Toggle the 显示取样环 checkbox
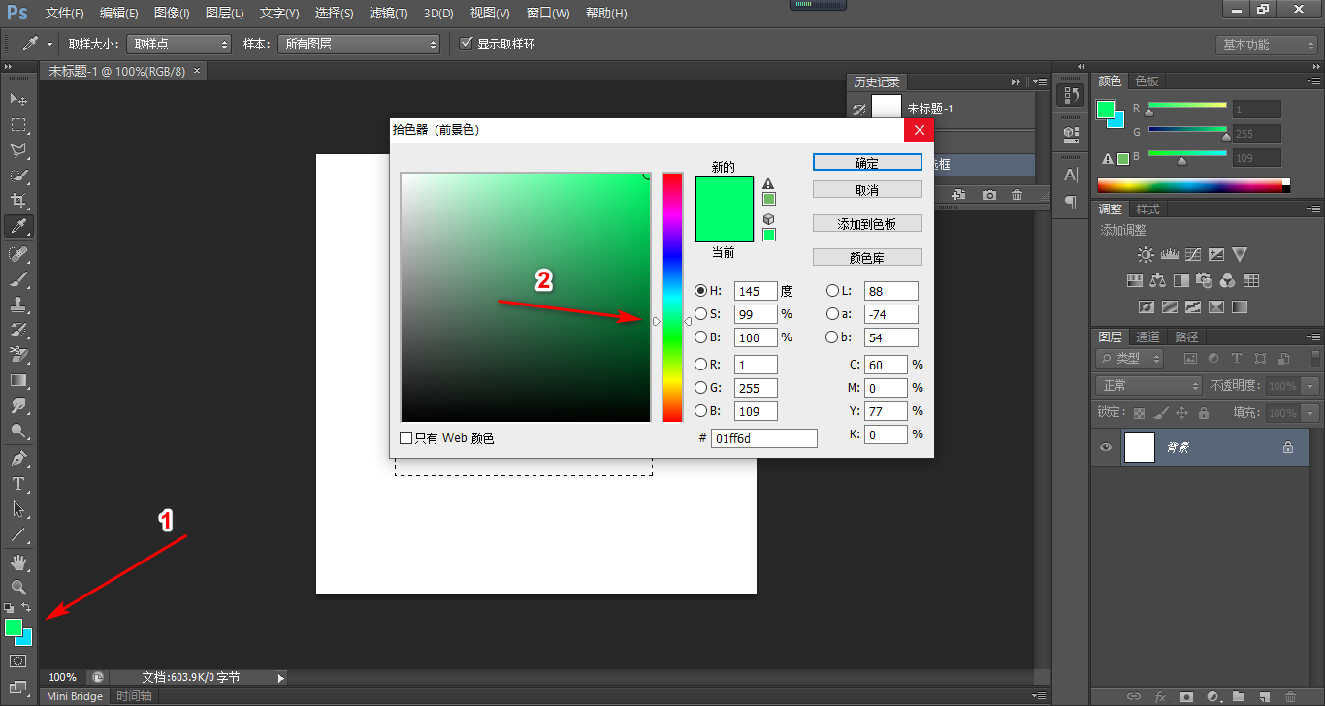Screen dimensions: 1325x706 (x=467, y=44)
